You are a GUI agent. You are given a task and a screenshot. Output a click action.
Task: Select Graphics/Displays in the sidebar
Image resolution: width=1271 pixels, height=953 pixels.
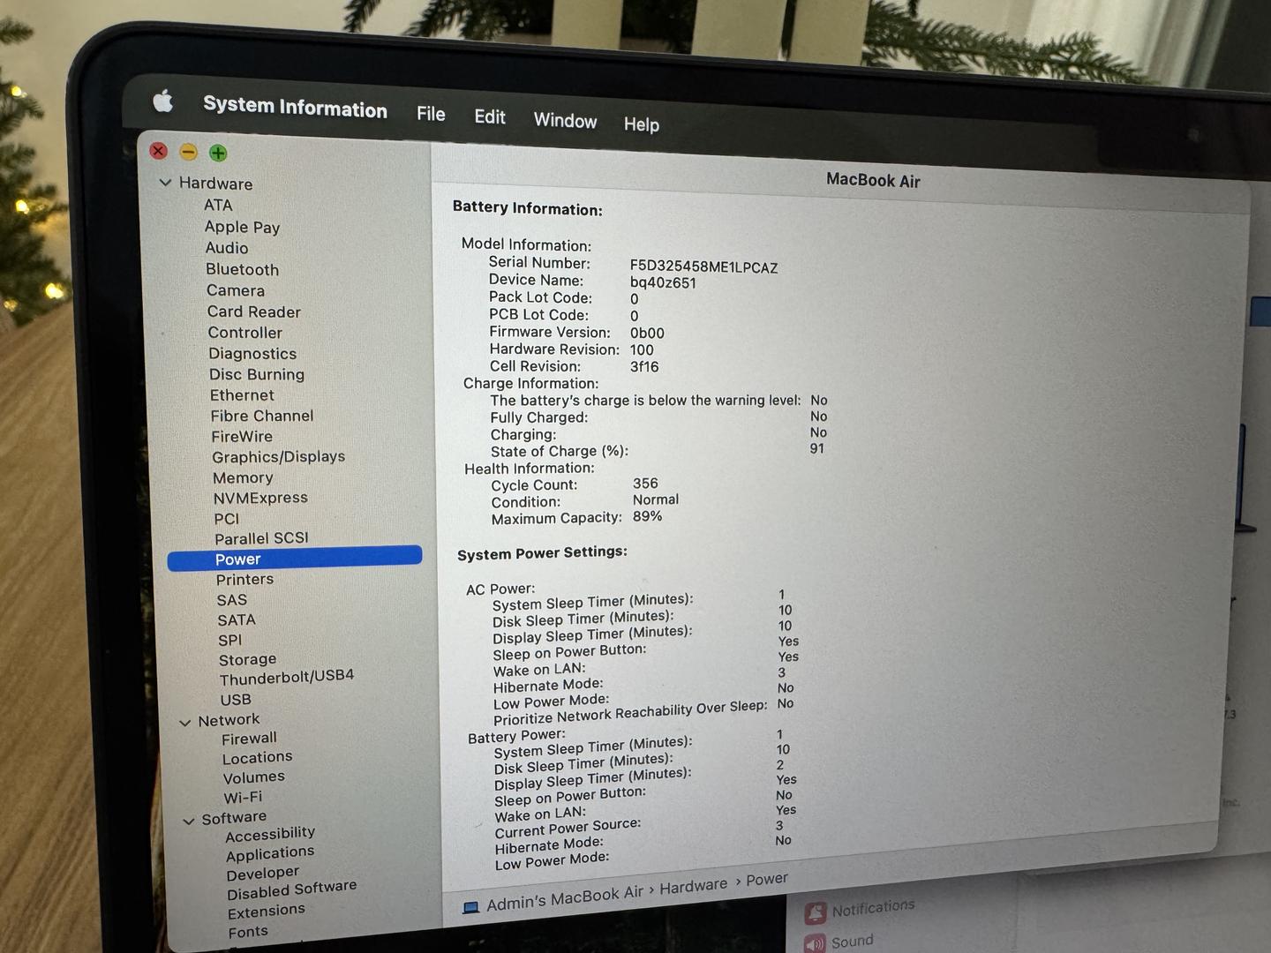pyautogui.click(x=279, y=456)
